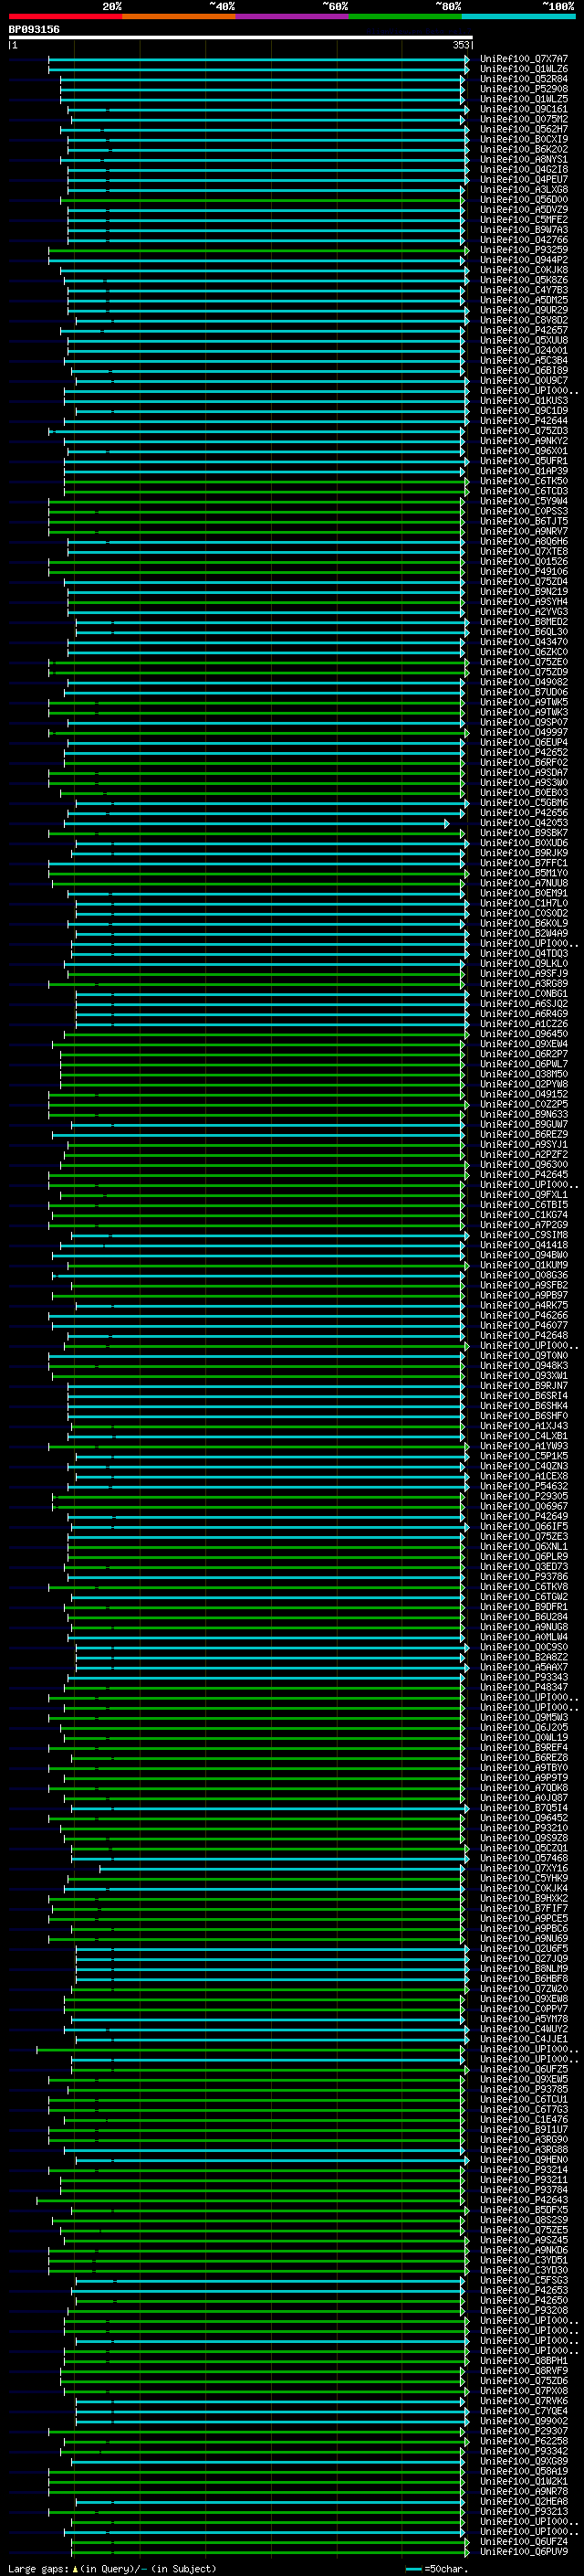This screenshot has width=584, height=2576.
Task: Select the UniRef100_C1E476 label
Action: (x=523, y=2120)
